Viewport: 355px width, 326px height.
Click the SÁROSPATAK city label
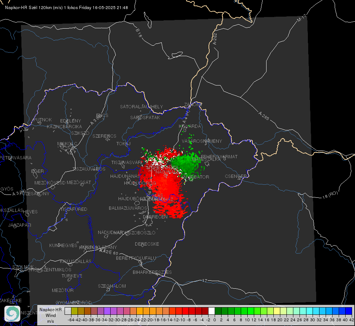coord(145,117)
